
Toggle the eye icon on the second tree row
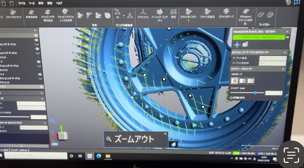(x=36, y=40)
